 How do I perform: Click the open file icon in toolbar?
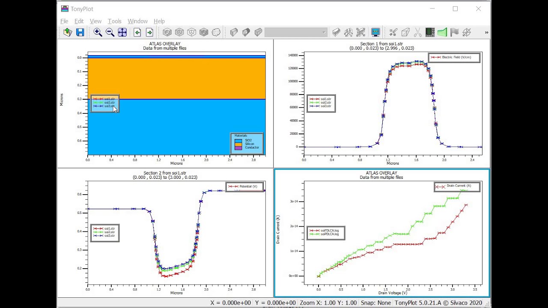68,32
